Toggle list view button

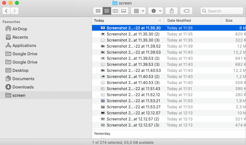pos(106,11)
